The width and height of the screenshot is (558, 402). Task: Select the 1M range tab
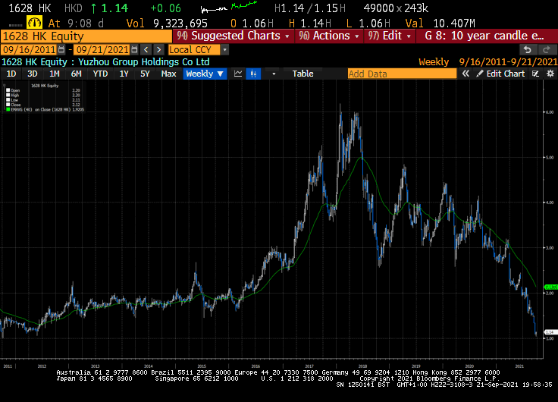[55, 74]
